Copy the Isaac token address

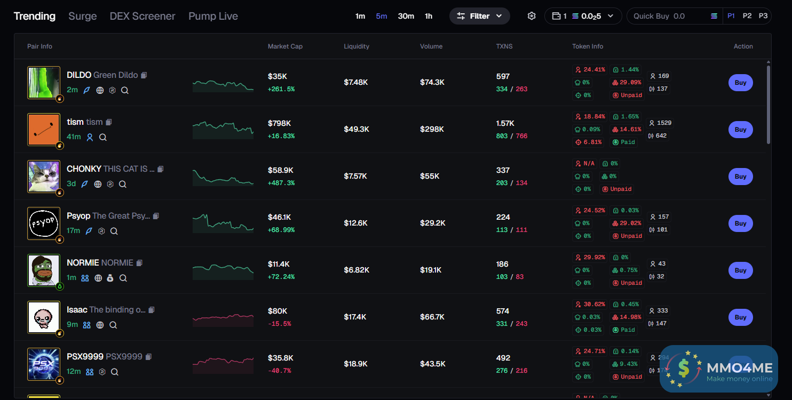click(152, 310)
